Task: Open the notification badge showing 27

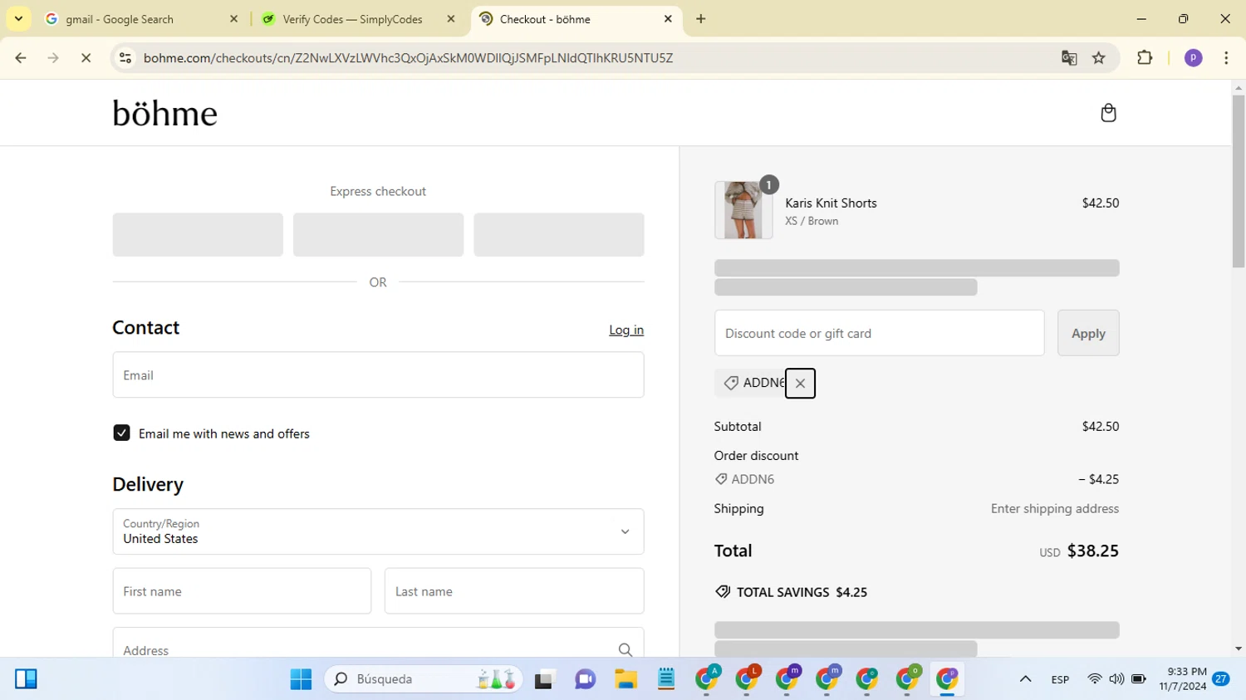Action: tap(1221, 678)
